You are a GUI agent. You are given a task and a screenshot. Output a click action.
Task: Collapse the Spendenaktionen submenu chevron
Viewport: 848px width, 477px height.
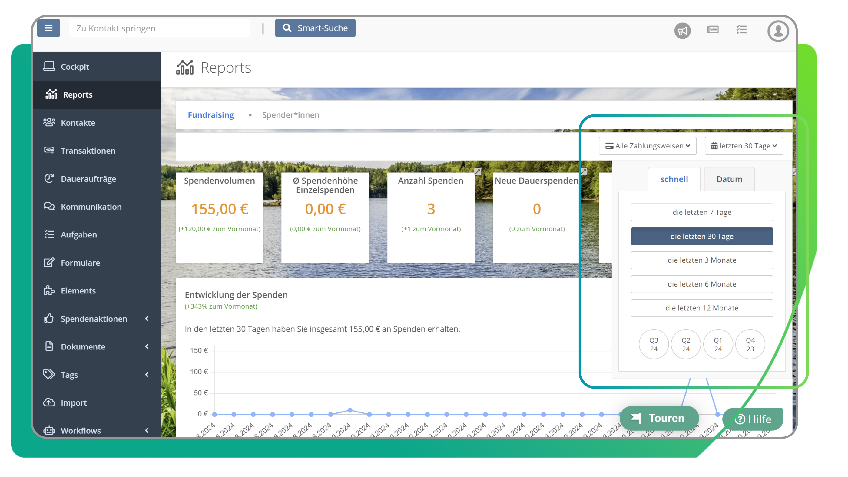pos(147,319)
